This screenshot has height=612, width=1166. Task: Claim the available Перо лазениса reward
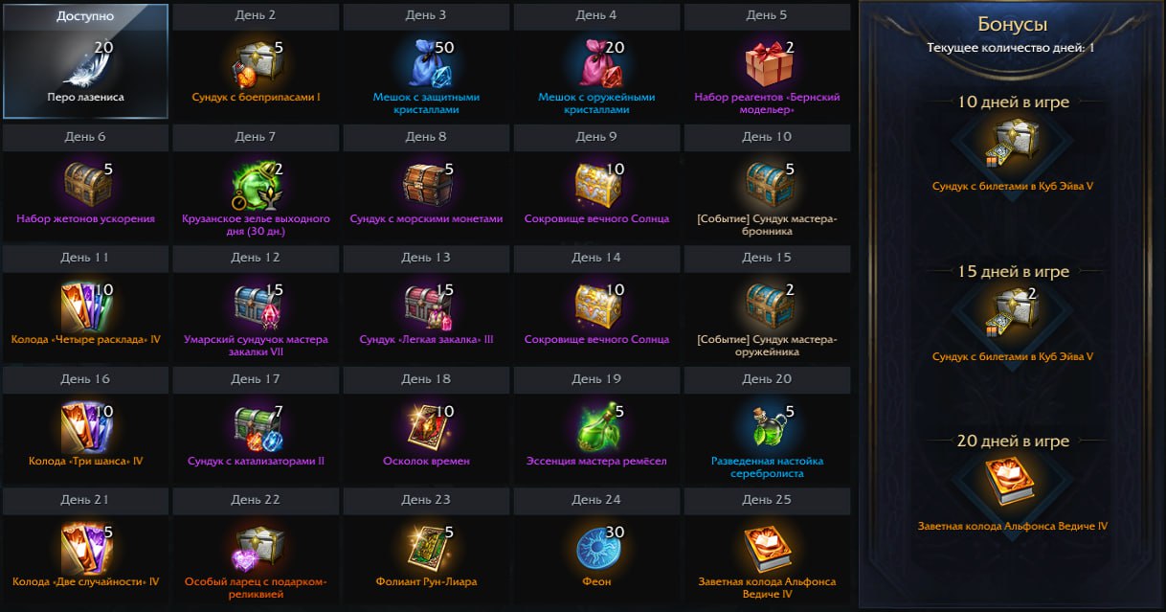pyautogui.click(x=85, y=61)
